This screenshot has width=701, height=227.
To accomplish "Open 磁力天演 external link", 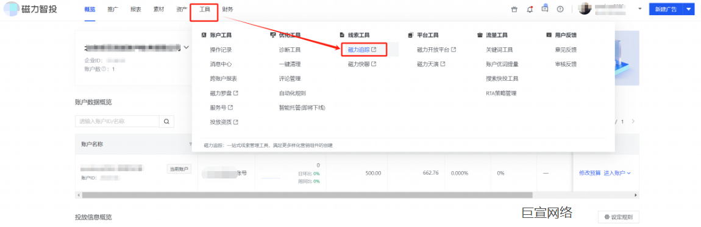I will point(431,64).
